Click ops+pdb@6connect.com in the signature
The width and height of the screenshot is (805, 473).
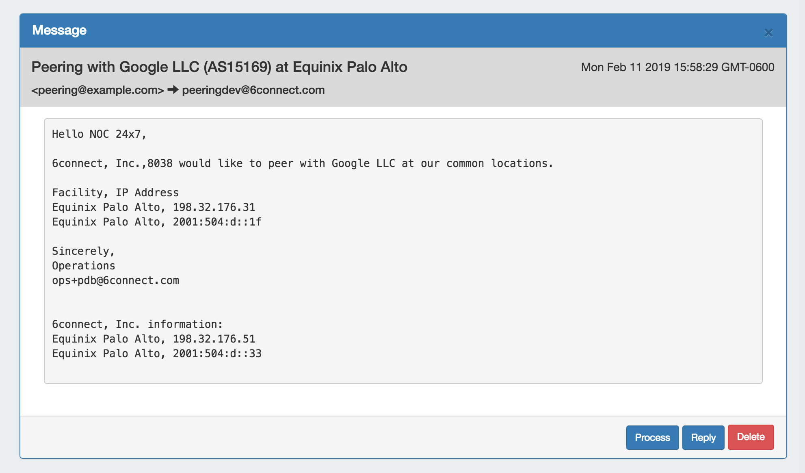(x=115, y=280)
